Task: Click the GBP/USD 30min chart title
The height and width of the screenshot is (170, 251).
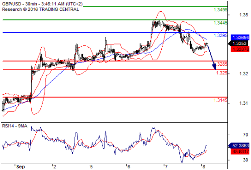Action: click(42, 4)
